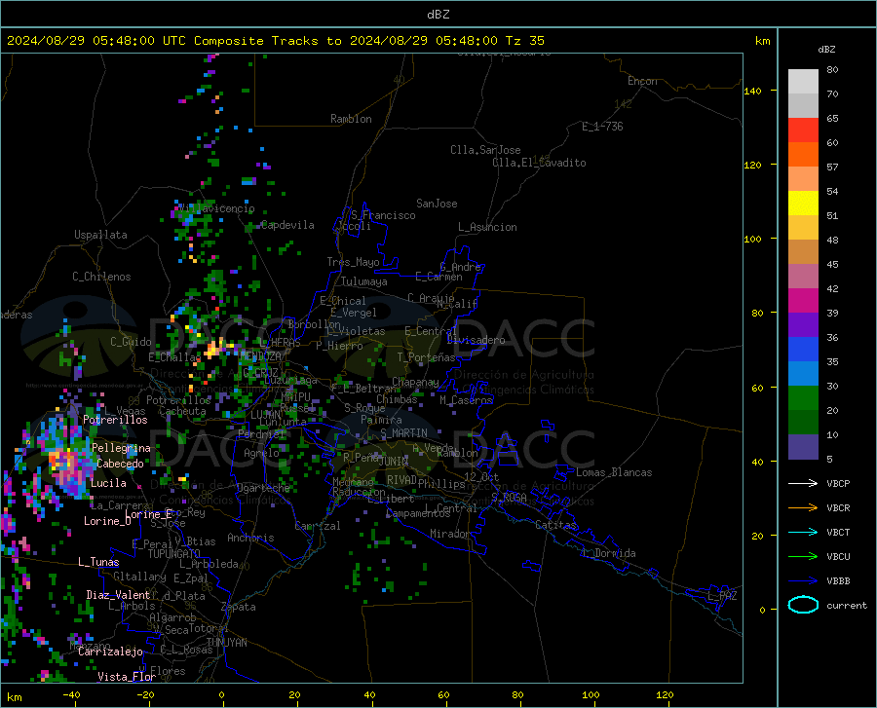
Task: Click the blue VBBB arrow in legend
Action: pos(803,581)
